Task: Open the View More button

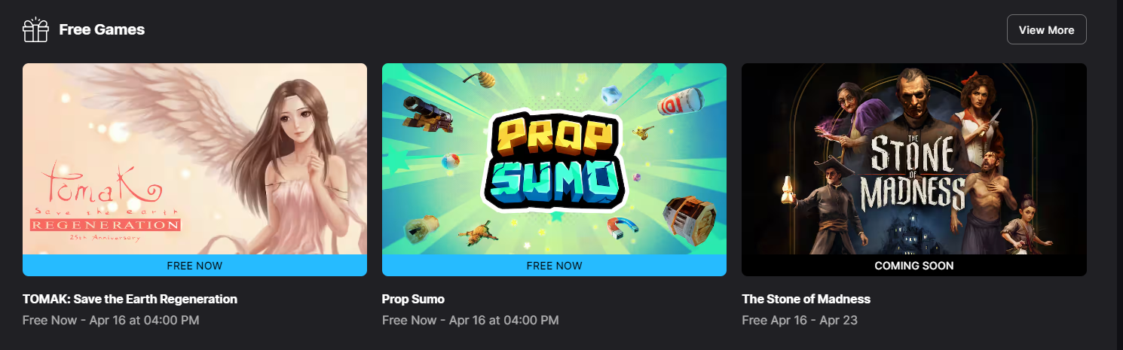Action: pos(1046,30)
